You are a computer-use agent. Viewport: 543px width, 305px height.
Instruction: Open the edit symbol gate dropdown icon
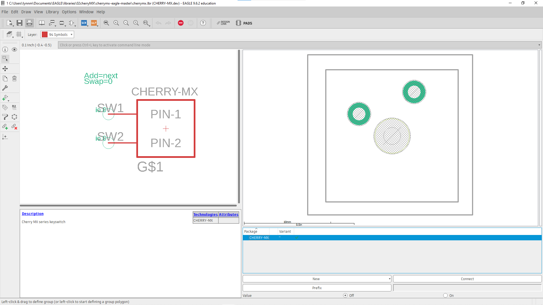point(72,23)
